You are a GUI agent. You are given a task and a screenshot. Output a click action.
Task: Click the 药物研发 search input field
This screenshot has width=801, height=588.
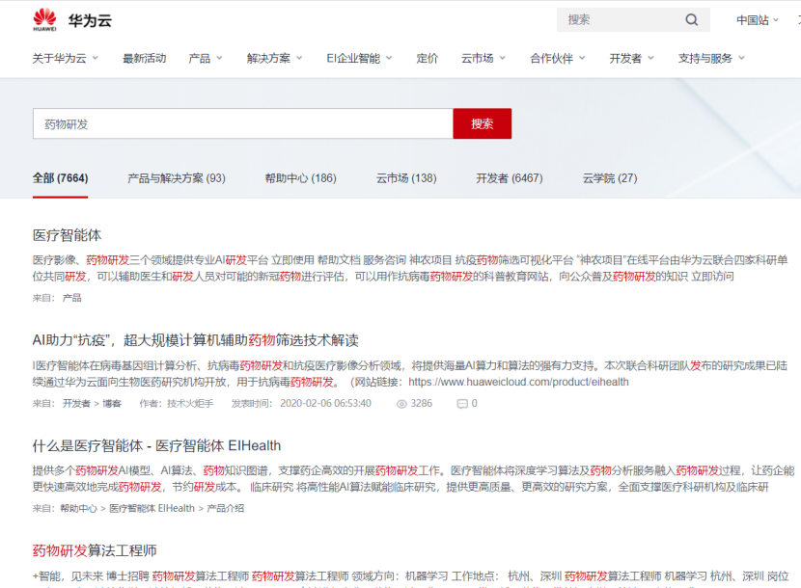click(x=242, y=123)
